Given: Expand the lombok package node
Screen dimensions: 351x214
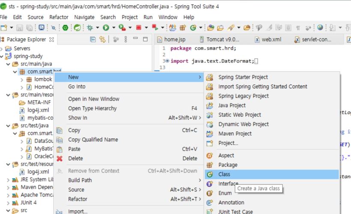Looking at the screenshot, I should pos(22,80).
